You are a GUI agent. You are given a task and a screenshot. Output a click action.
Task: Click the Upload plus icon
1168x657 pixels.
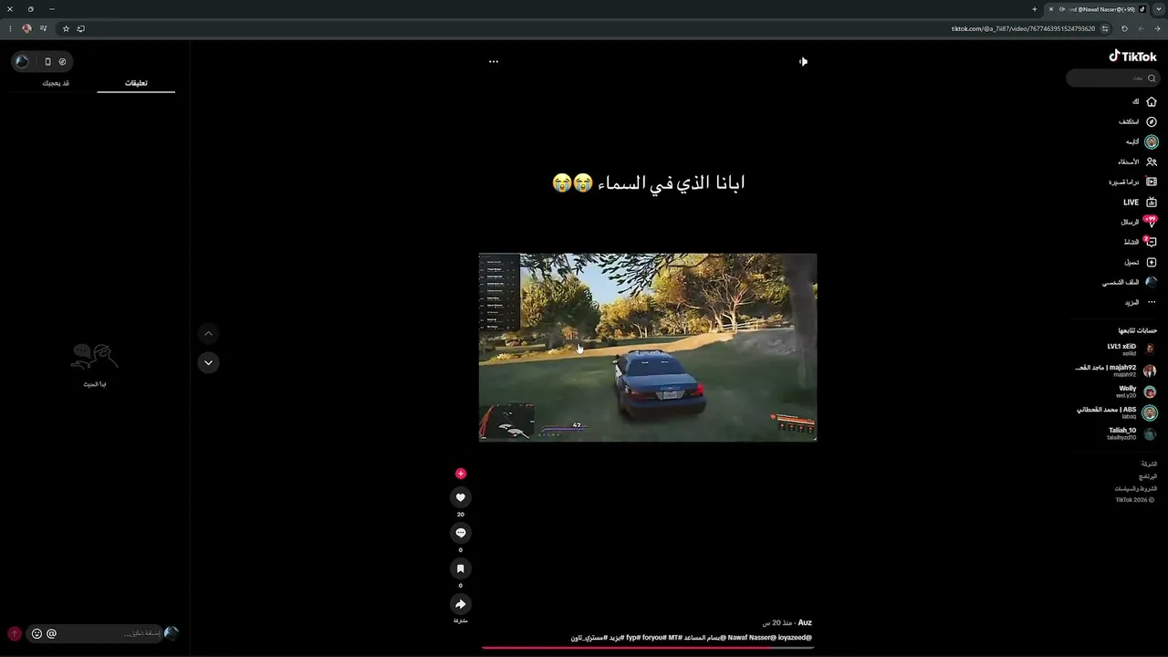(x=1152, y=262)
